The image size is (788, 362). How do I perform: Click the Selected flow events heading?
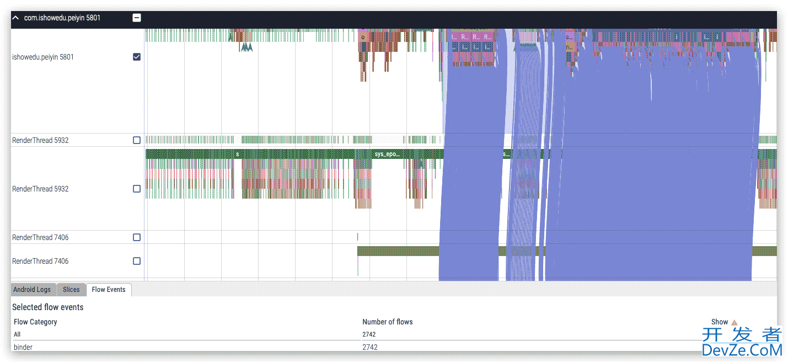click(x=48, y=307)
